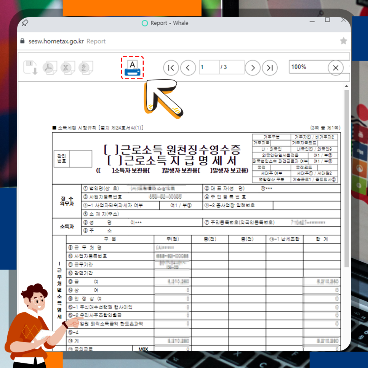The width and height of the screenshot is (368, 368).
Task: Click the sesw.hometax.go.kr address
Action: pyautogui.click(x=56, y=41)
